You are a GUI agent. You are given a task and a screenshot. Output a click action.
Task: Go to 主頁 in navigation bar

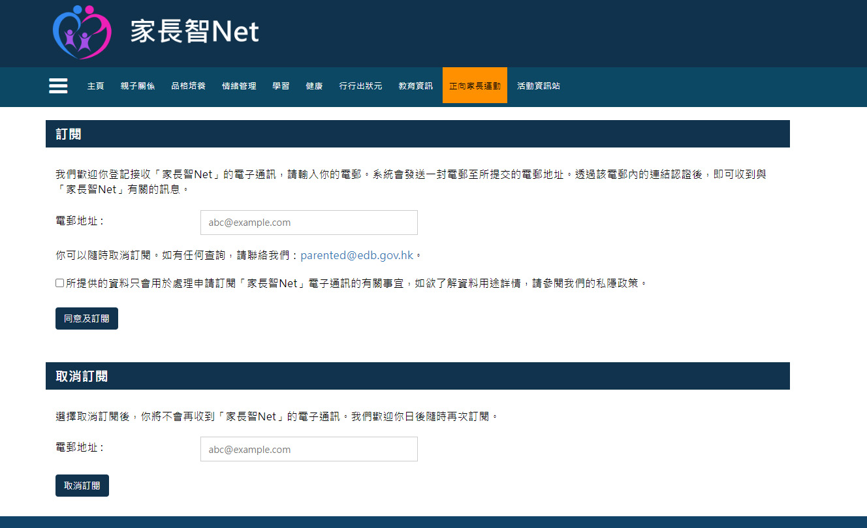pyautogui.click(x=95, y=86)
